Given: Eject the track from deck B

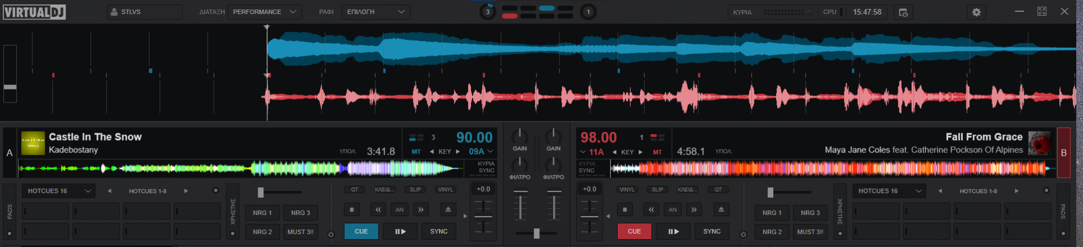Looking at the screenshot, I should click(721, 210).
